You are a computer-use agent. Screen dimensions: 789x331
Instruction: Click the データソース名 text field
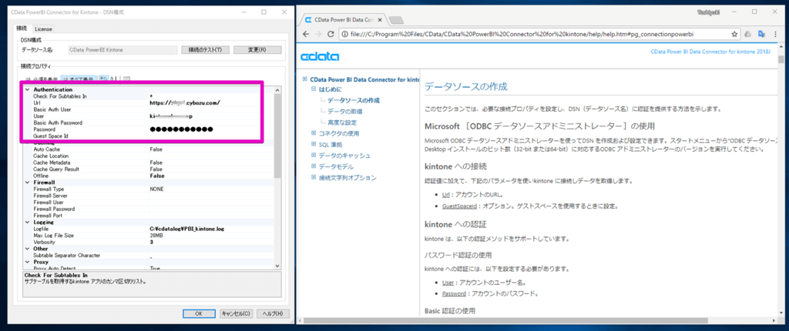click(123, 50)
